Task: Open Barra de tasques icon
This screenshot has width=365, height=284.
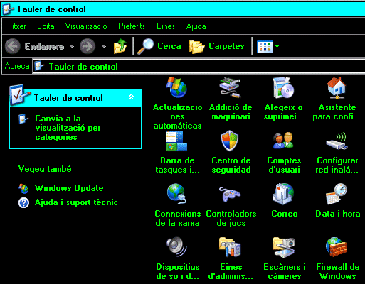Action: pos(176,141)
